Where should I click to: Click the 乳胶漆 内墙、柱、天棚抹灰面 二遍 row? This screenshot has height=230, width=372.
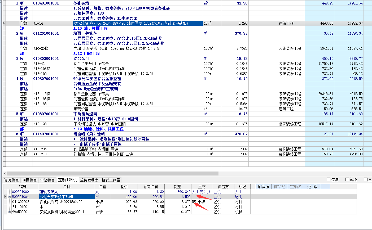tap(103, 154)
